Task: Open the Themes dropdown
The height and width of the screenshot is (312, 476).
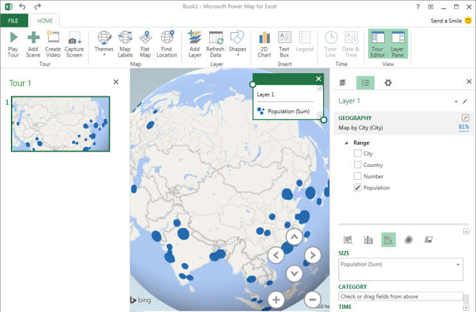Action: pos(104,44)
